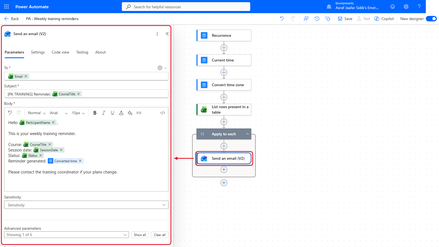Click the send feedback comment icon
This screenshot has height=247, width=439.
[x=306, y=19]
